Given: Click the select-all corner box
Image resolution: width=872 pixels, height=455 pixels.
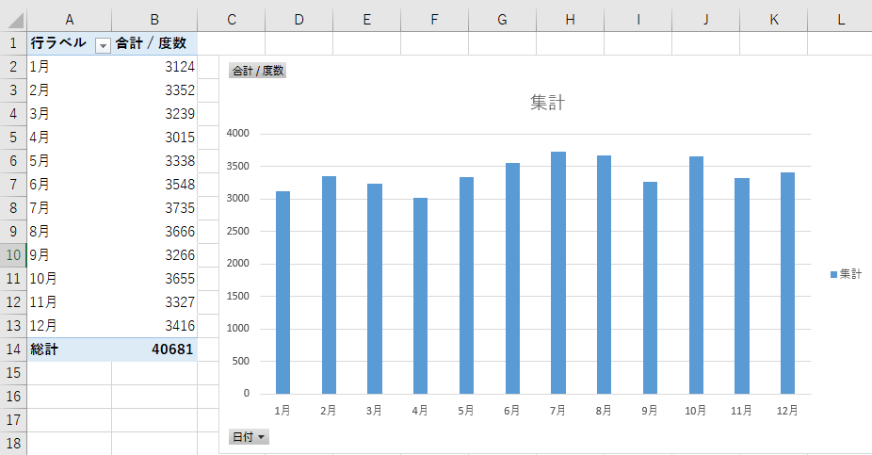Looking at the screenshot, I should click(x=13, y=19).
